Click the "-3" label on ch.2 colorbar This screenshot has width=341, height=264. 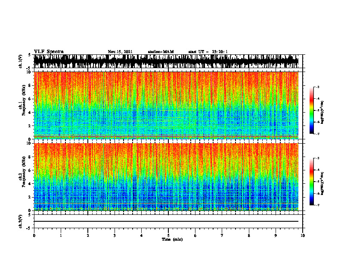tap(318, 158)
